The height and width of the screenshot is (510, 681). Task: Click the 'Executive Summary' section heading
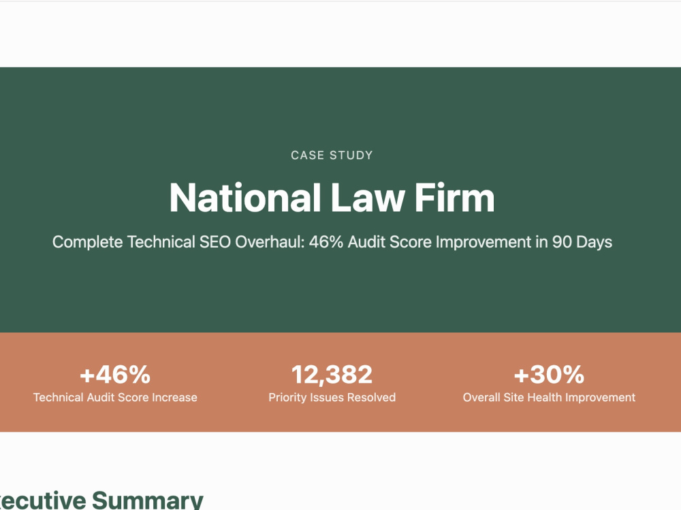(101, 500)
